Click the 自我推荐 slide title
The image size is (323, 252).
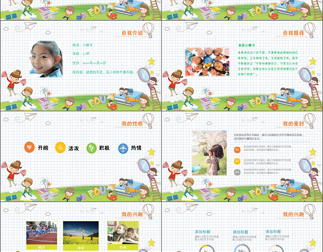pyautogui.click(x=293, y=33)
